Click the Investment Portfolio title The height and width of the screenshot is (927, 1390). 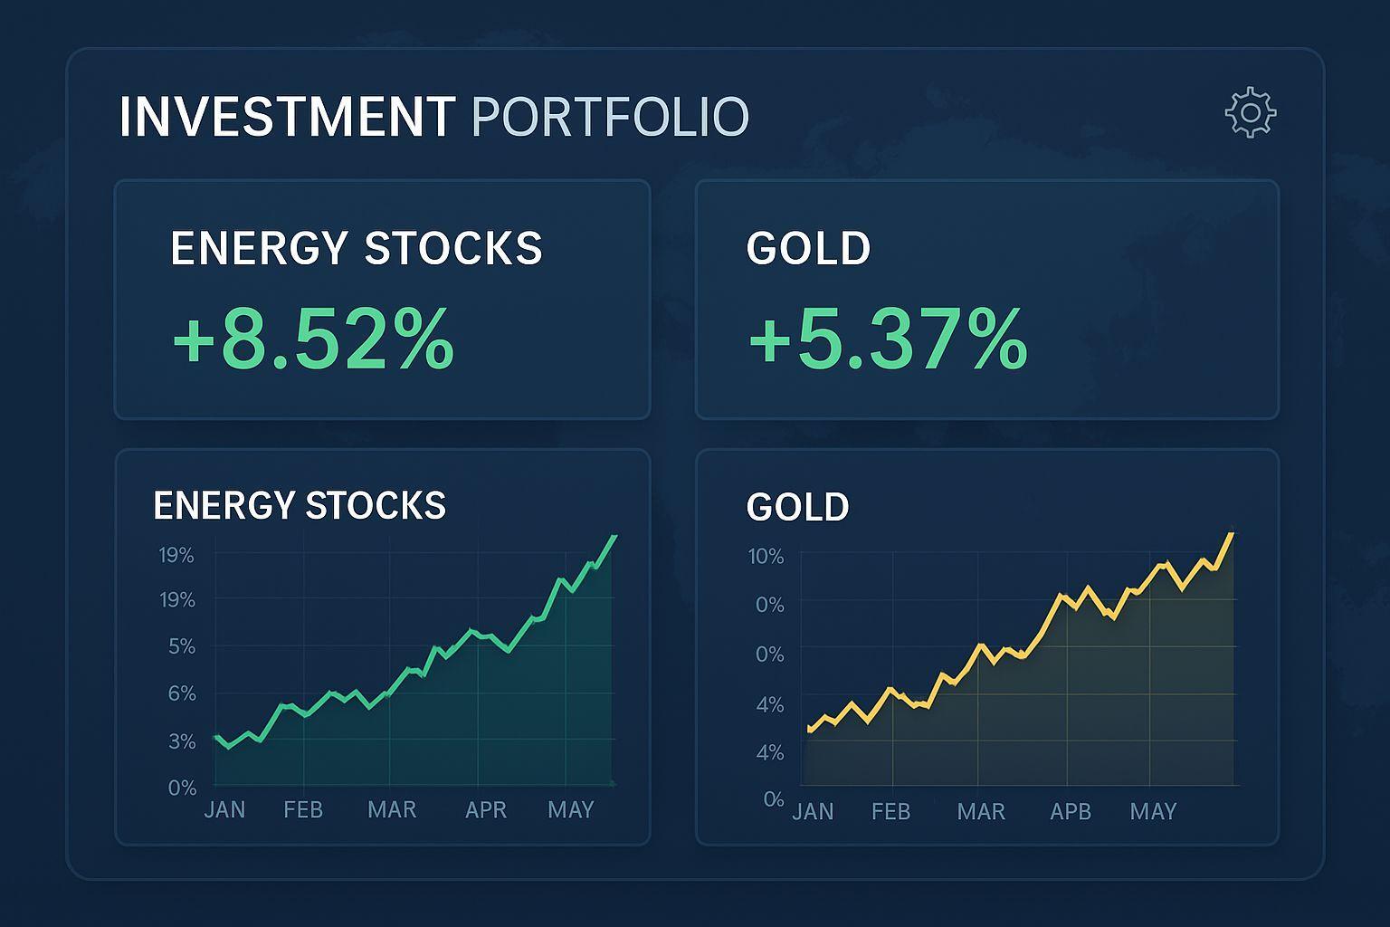(x=433, y=117)
